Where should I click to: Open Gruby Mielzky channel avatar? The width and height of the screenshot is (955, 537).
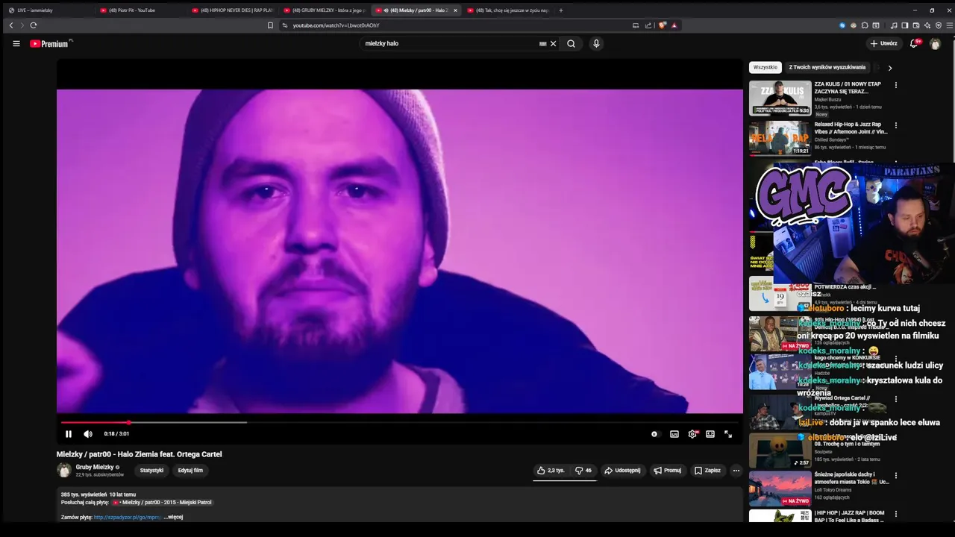click(x=64, y=471)
